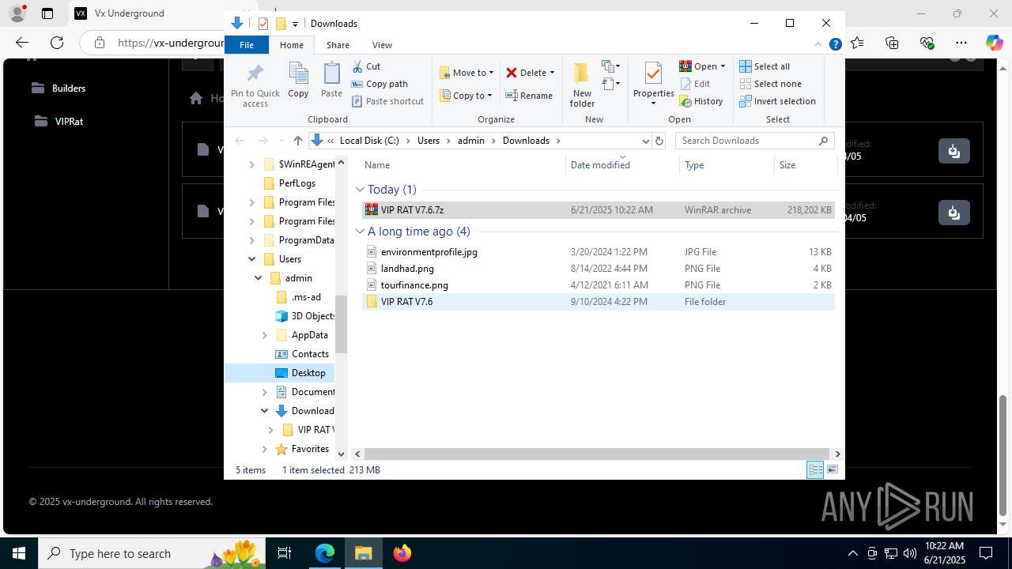Open Copy to dropdown

pyautogui.click(x=466, y=96)
